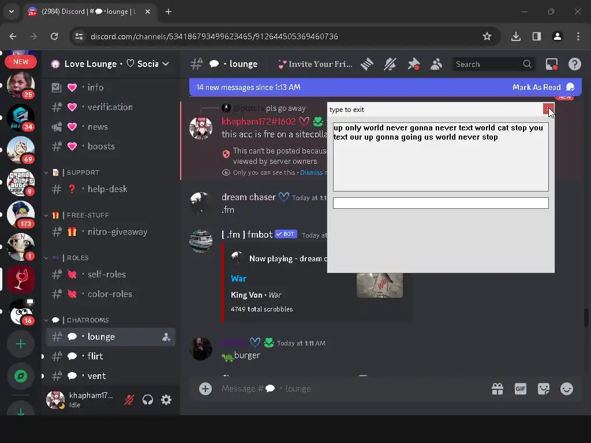Click the search magnifier icon
Viewport: 591px width, 443px height.
click(x=528, y=64)
